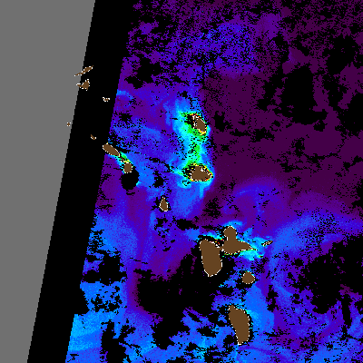363x363 pixels.
Task: Select the topmost brown island in gray area
Action: [x=84, y=71]
